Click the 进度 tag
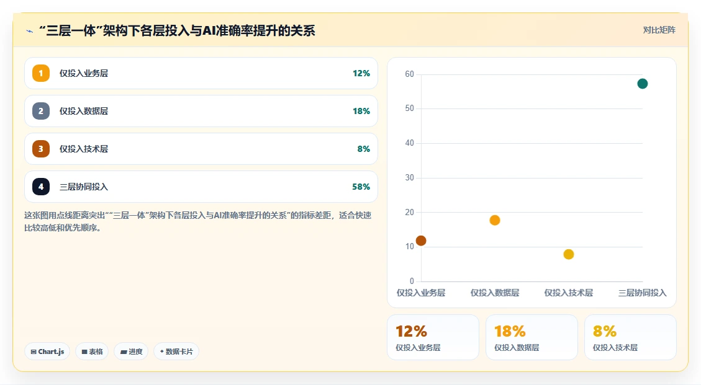 (131, 352)
